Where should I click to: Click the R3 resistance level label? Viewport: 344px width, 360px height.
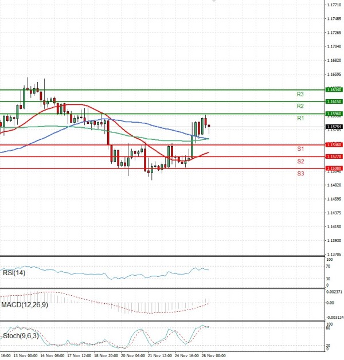coord(300,94)
